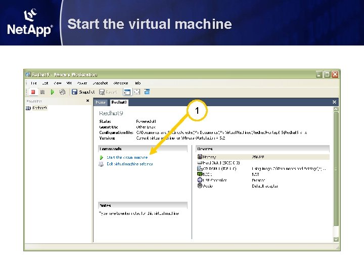Click the settings icon beside Edit virtual machine
The height and width of the screenshot is (273, 364).
[101, 164]
